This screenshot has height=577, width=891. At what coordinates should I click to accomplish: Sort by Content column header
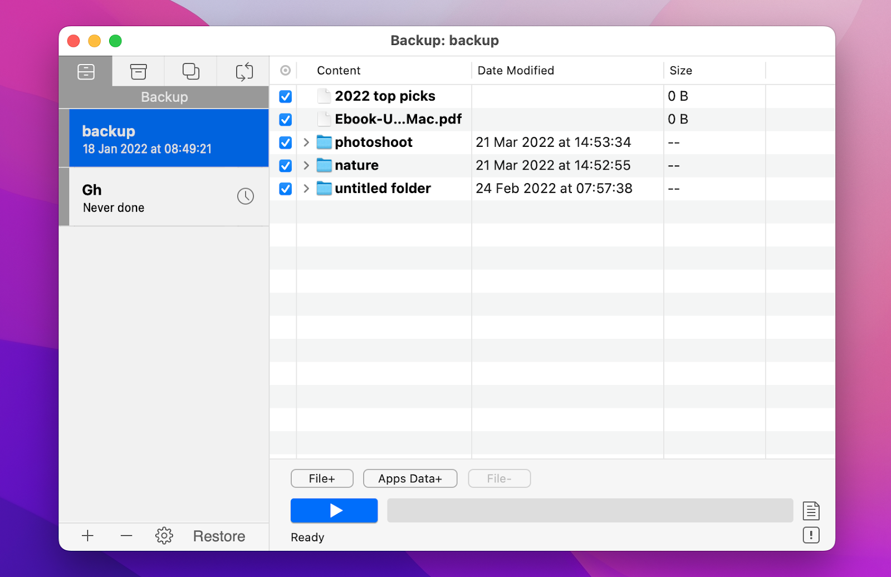click(x=339, y=71)
